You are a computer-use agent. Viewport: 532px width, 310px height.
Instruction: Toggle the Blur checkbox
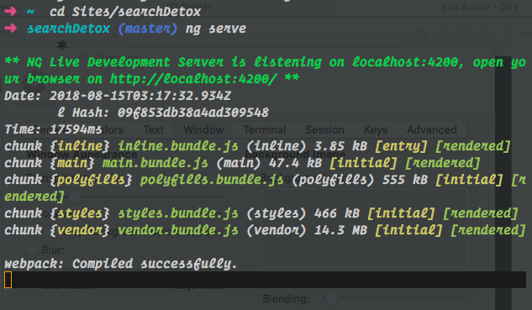32,250
